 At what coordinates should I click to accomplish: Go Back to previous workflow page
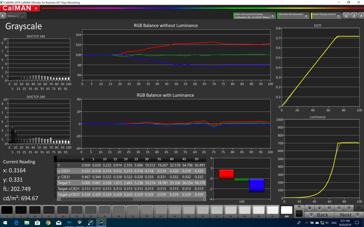coord(319,215)
